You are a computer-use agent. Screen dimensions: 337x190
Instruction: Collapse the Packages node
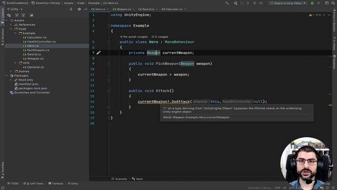7,75
